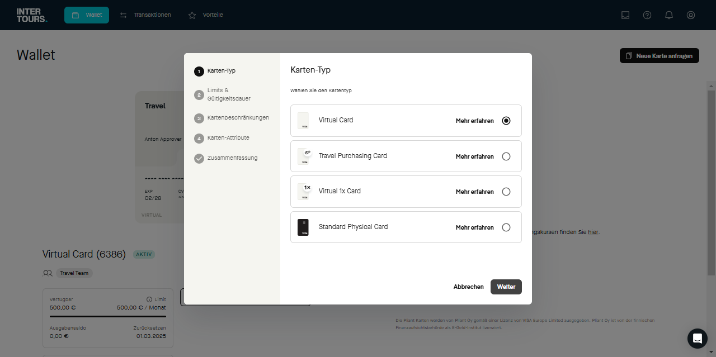Screen dimensions: 716x357
Task: Select the Virtual Card radio button
Action: coord(506,121)
